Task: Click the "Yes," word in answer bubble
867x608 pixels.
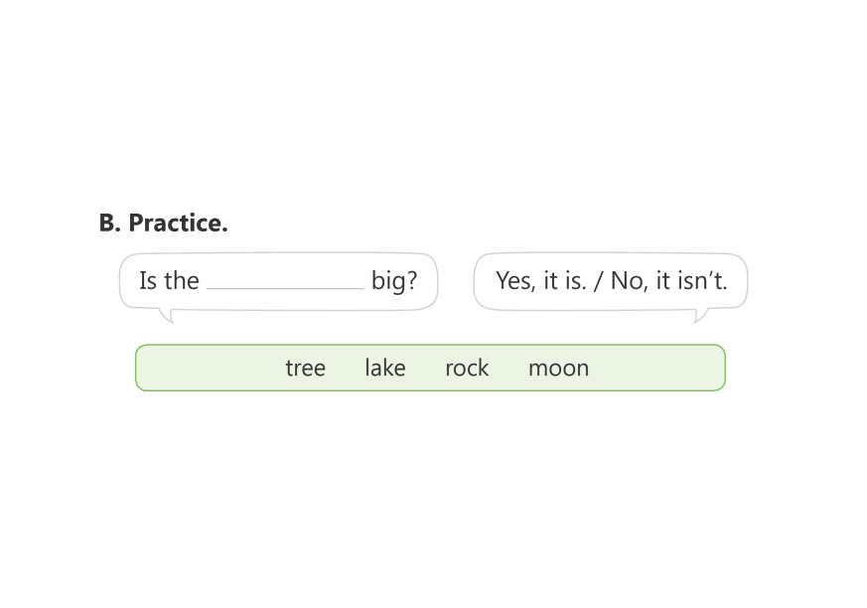Action: 514,281
